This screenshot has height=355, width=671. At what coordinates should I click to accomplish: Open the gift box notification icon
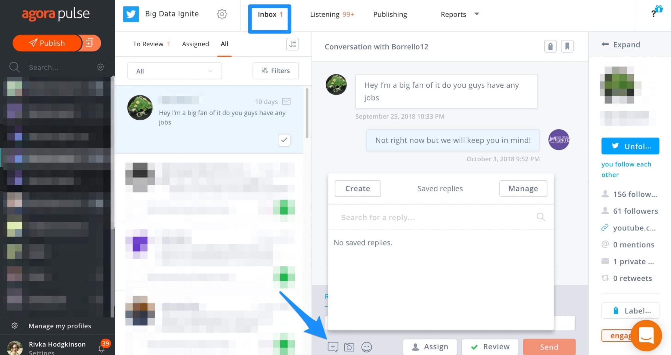pos(659,9)
